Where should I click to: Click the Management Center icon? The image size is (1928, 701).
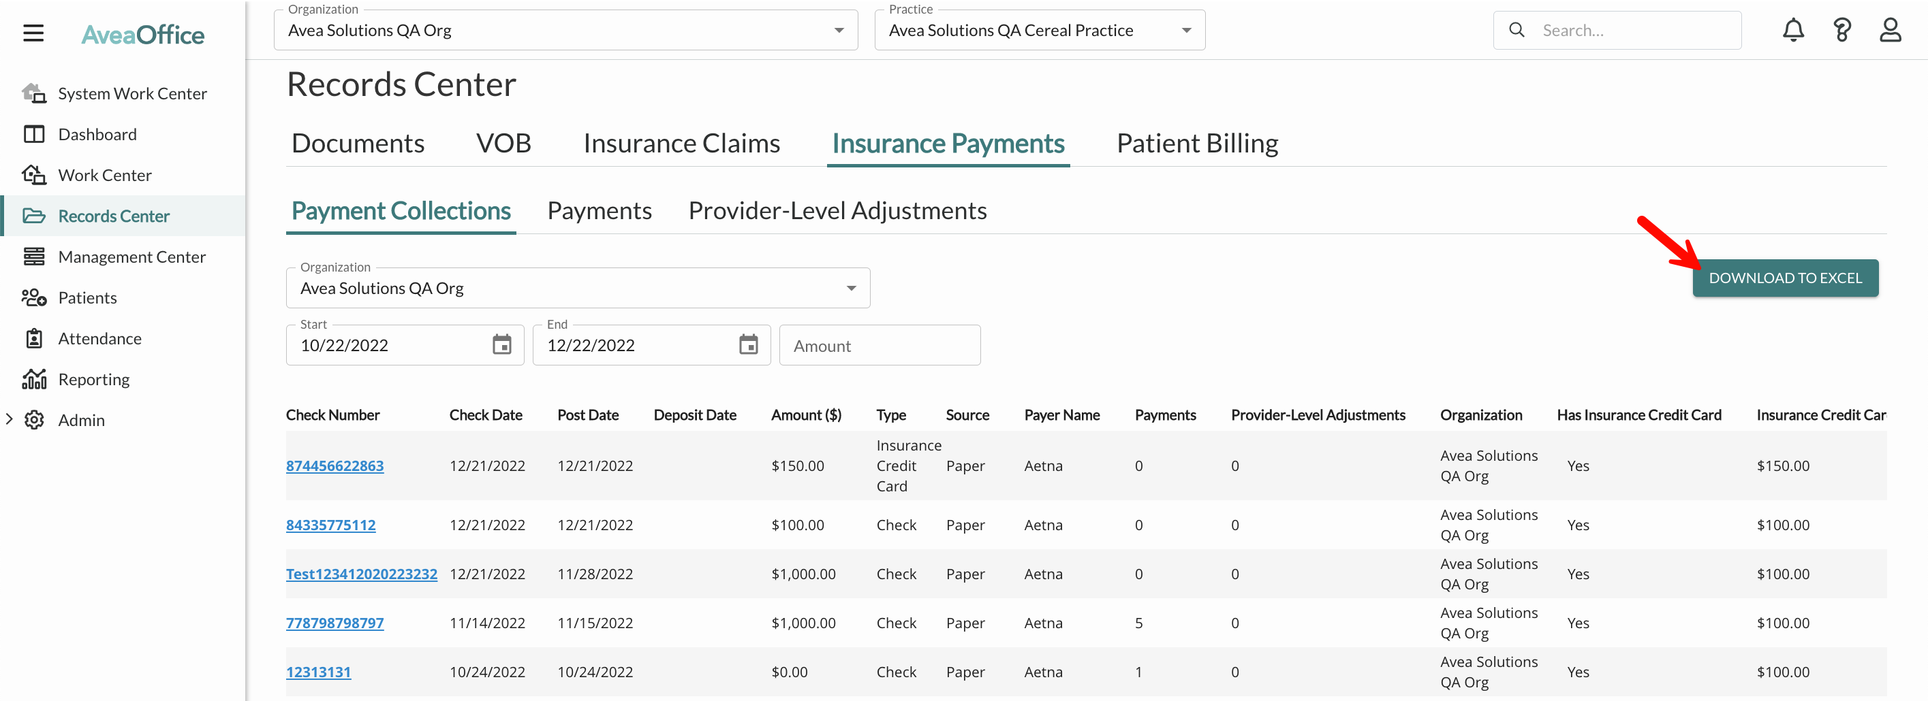[x=33, y=257]
